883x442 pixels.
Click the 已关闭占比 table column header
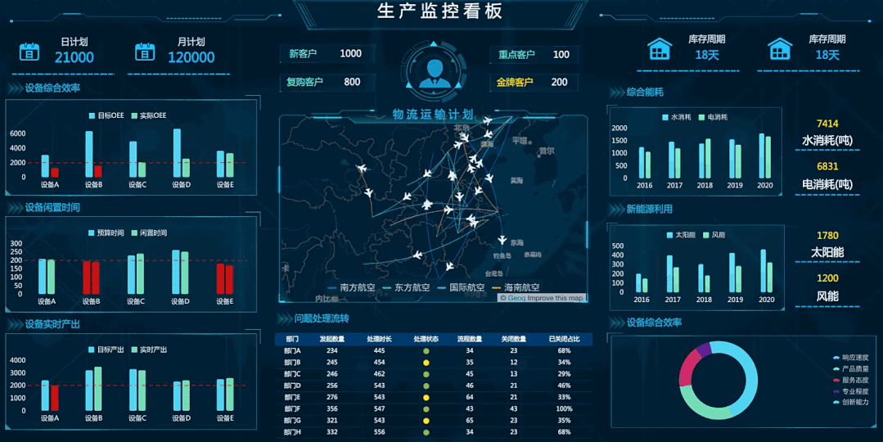(565, 339)
